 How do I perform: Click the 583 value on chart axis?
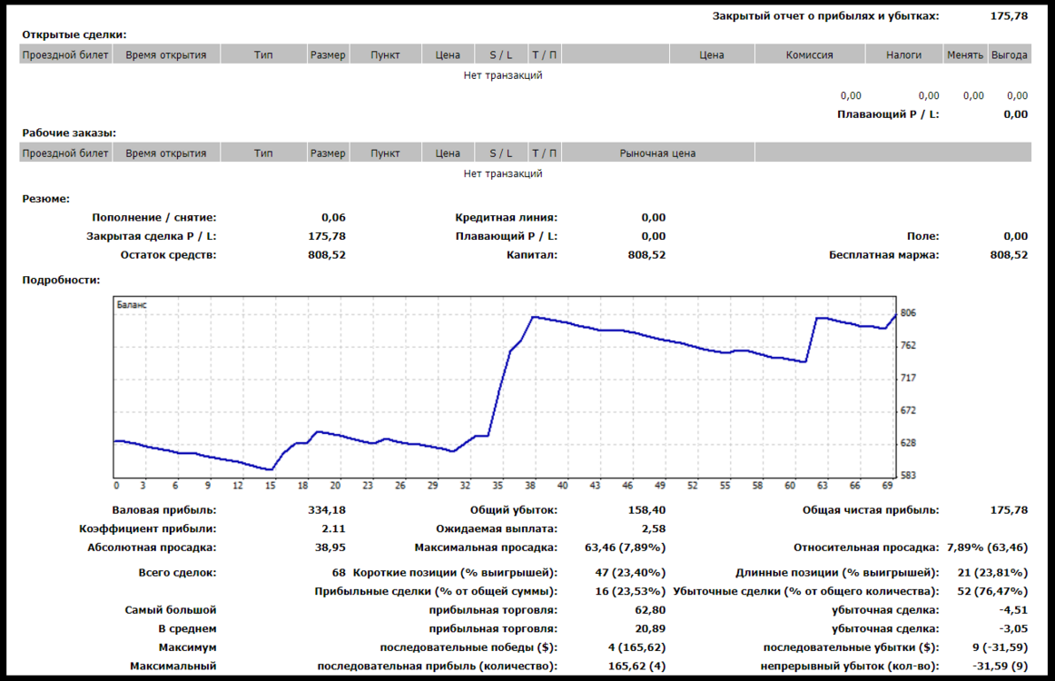(x=908, y=475)
